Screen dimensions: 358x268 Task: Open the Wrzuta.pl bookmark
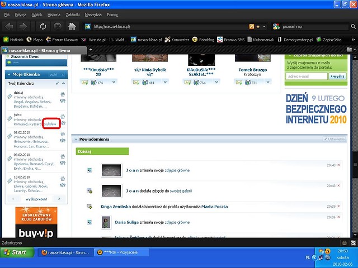[105, 40]
